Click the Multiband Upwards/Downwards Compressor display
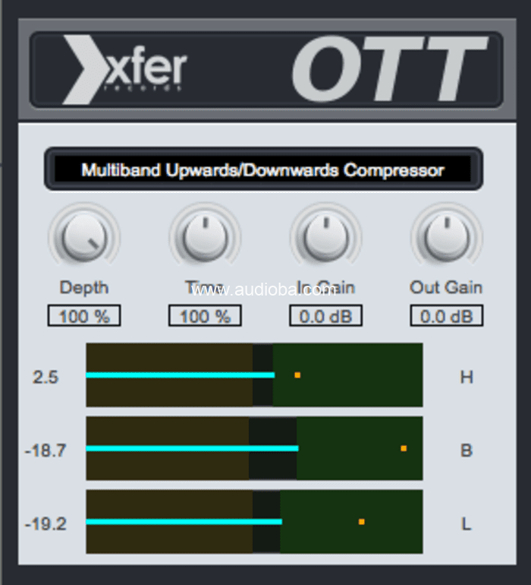 point(263,169)
